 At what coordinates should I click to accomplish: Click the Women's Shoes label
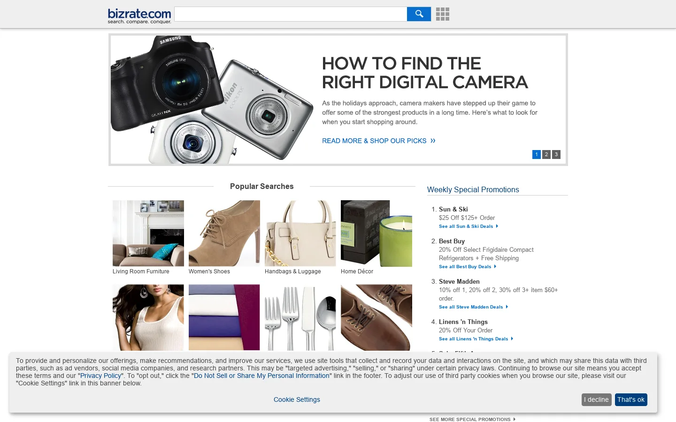[x=209, y=271]
